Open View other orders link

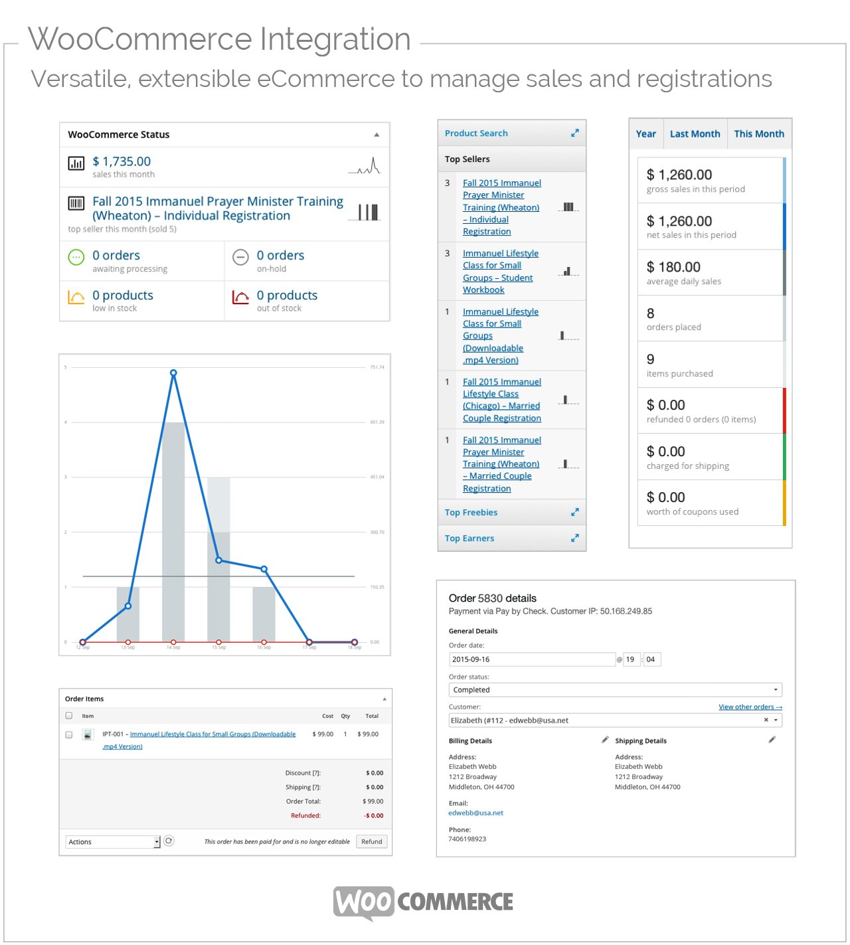coord(750,707)
